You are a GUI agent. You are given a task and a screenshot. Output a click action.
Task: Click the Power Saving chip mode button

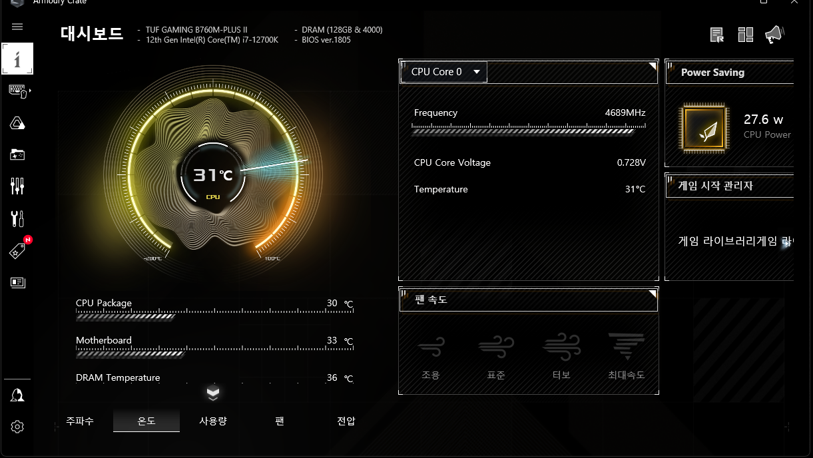click(705, 128)
